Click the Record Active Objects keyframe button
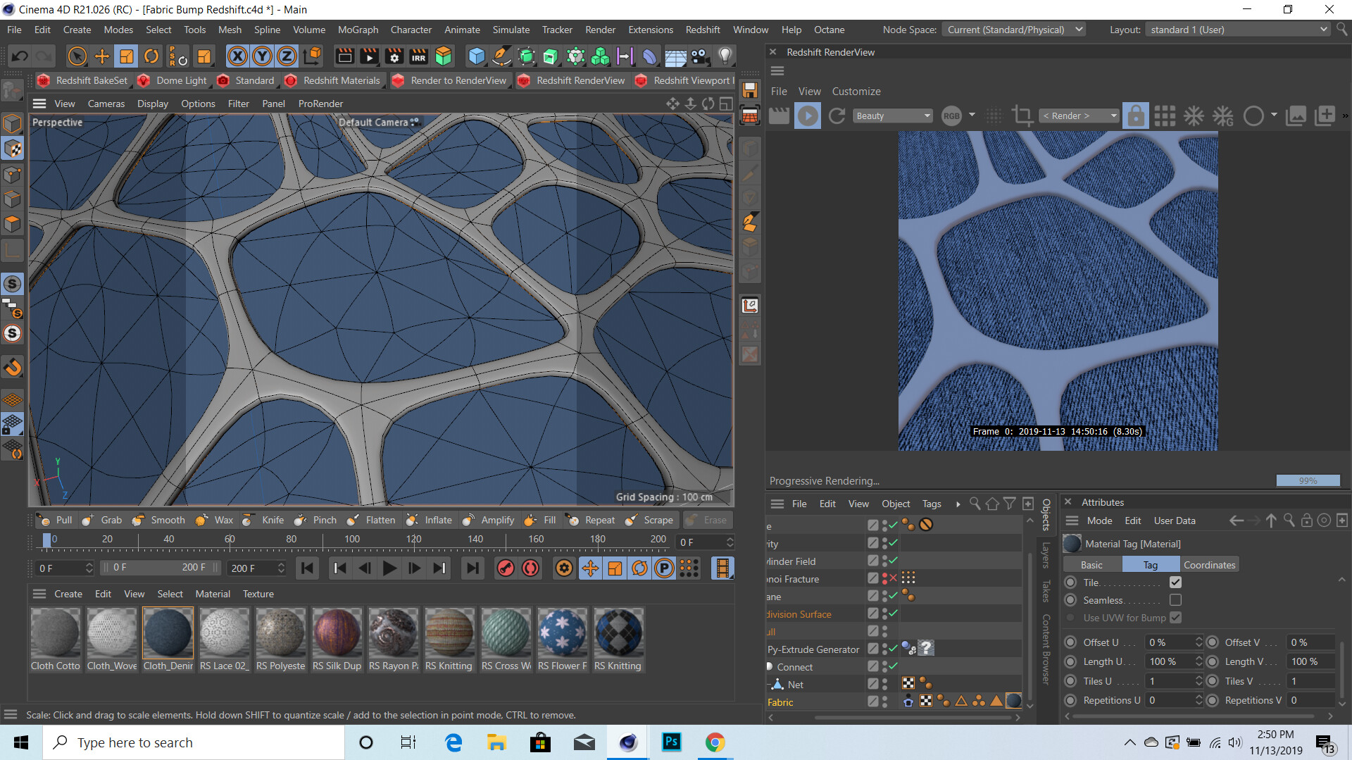 (505, 568)
